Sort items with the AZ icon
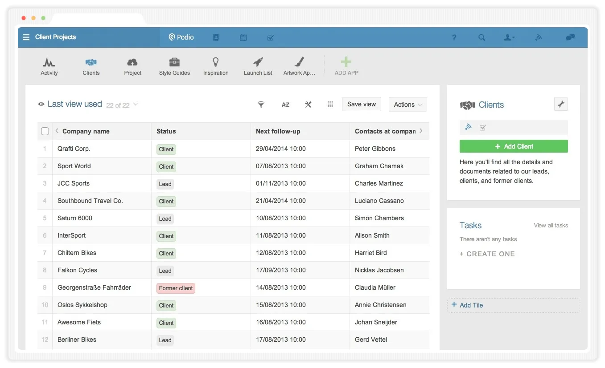 point(285,105)
